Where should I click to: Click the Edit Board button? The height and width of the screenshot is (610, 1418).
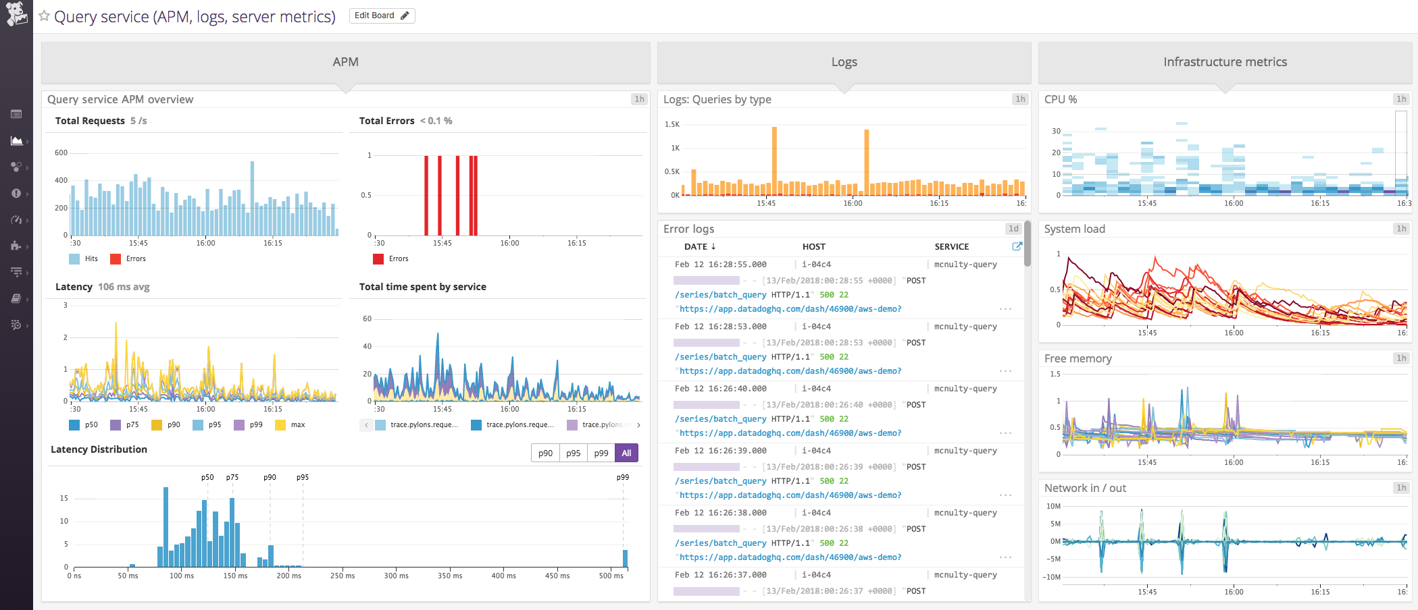pos(381,15)
